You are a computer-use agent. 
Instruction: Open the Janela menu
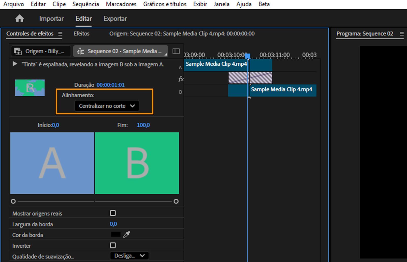click(221, 4)
